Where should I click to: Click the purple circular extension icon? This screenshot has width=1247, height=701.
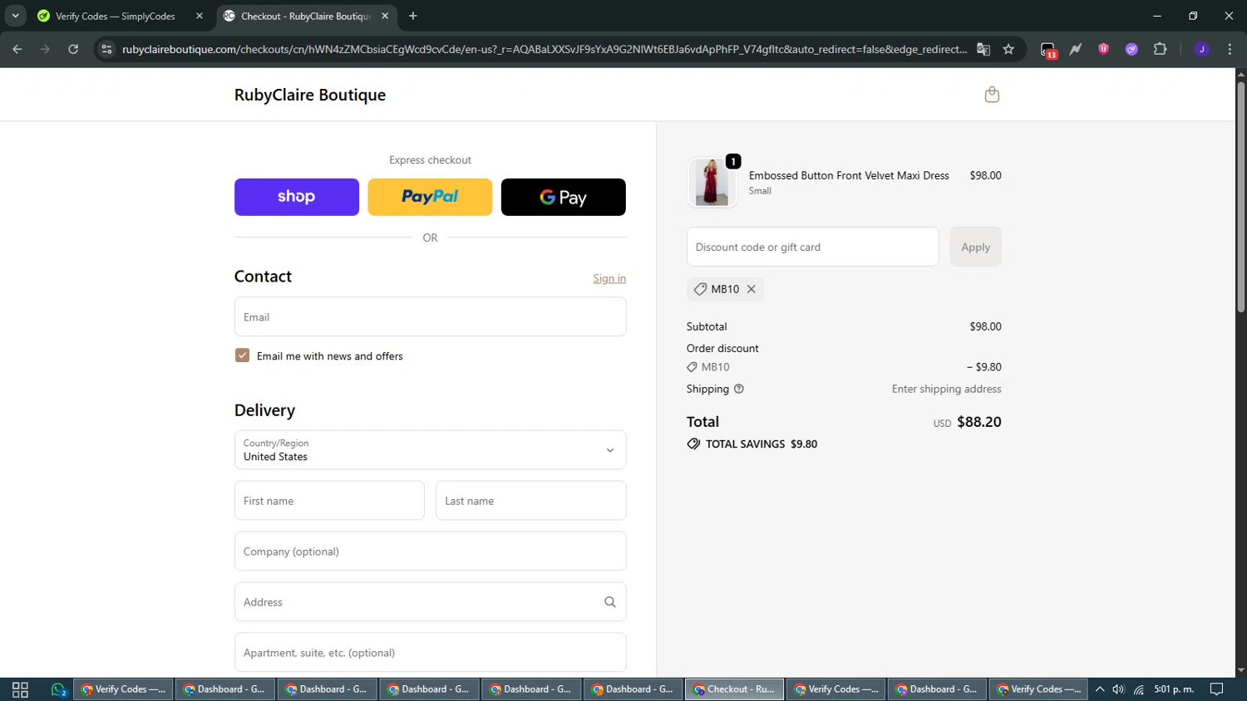tap(1131, 49)
